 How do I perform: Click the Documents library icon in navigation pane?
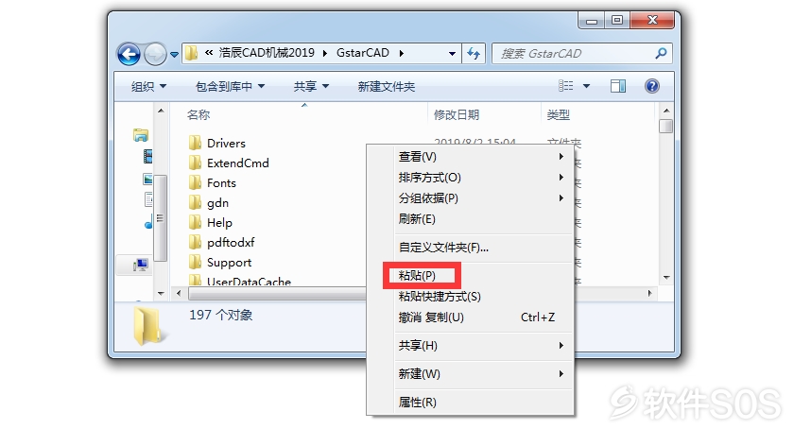(148, 199)
